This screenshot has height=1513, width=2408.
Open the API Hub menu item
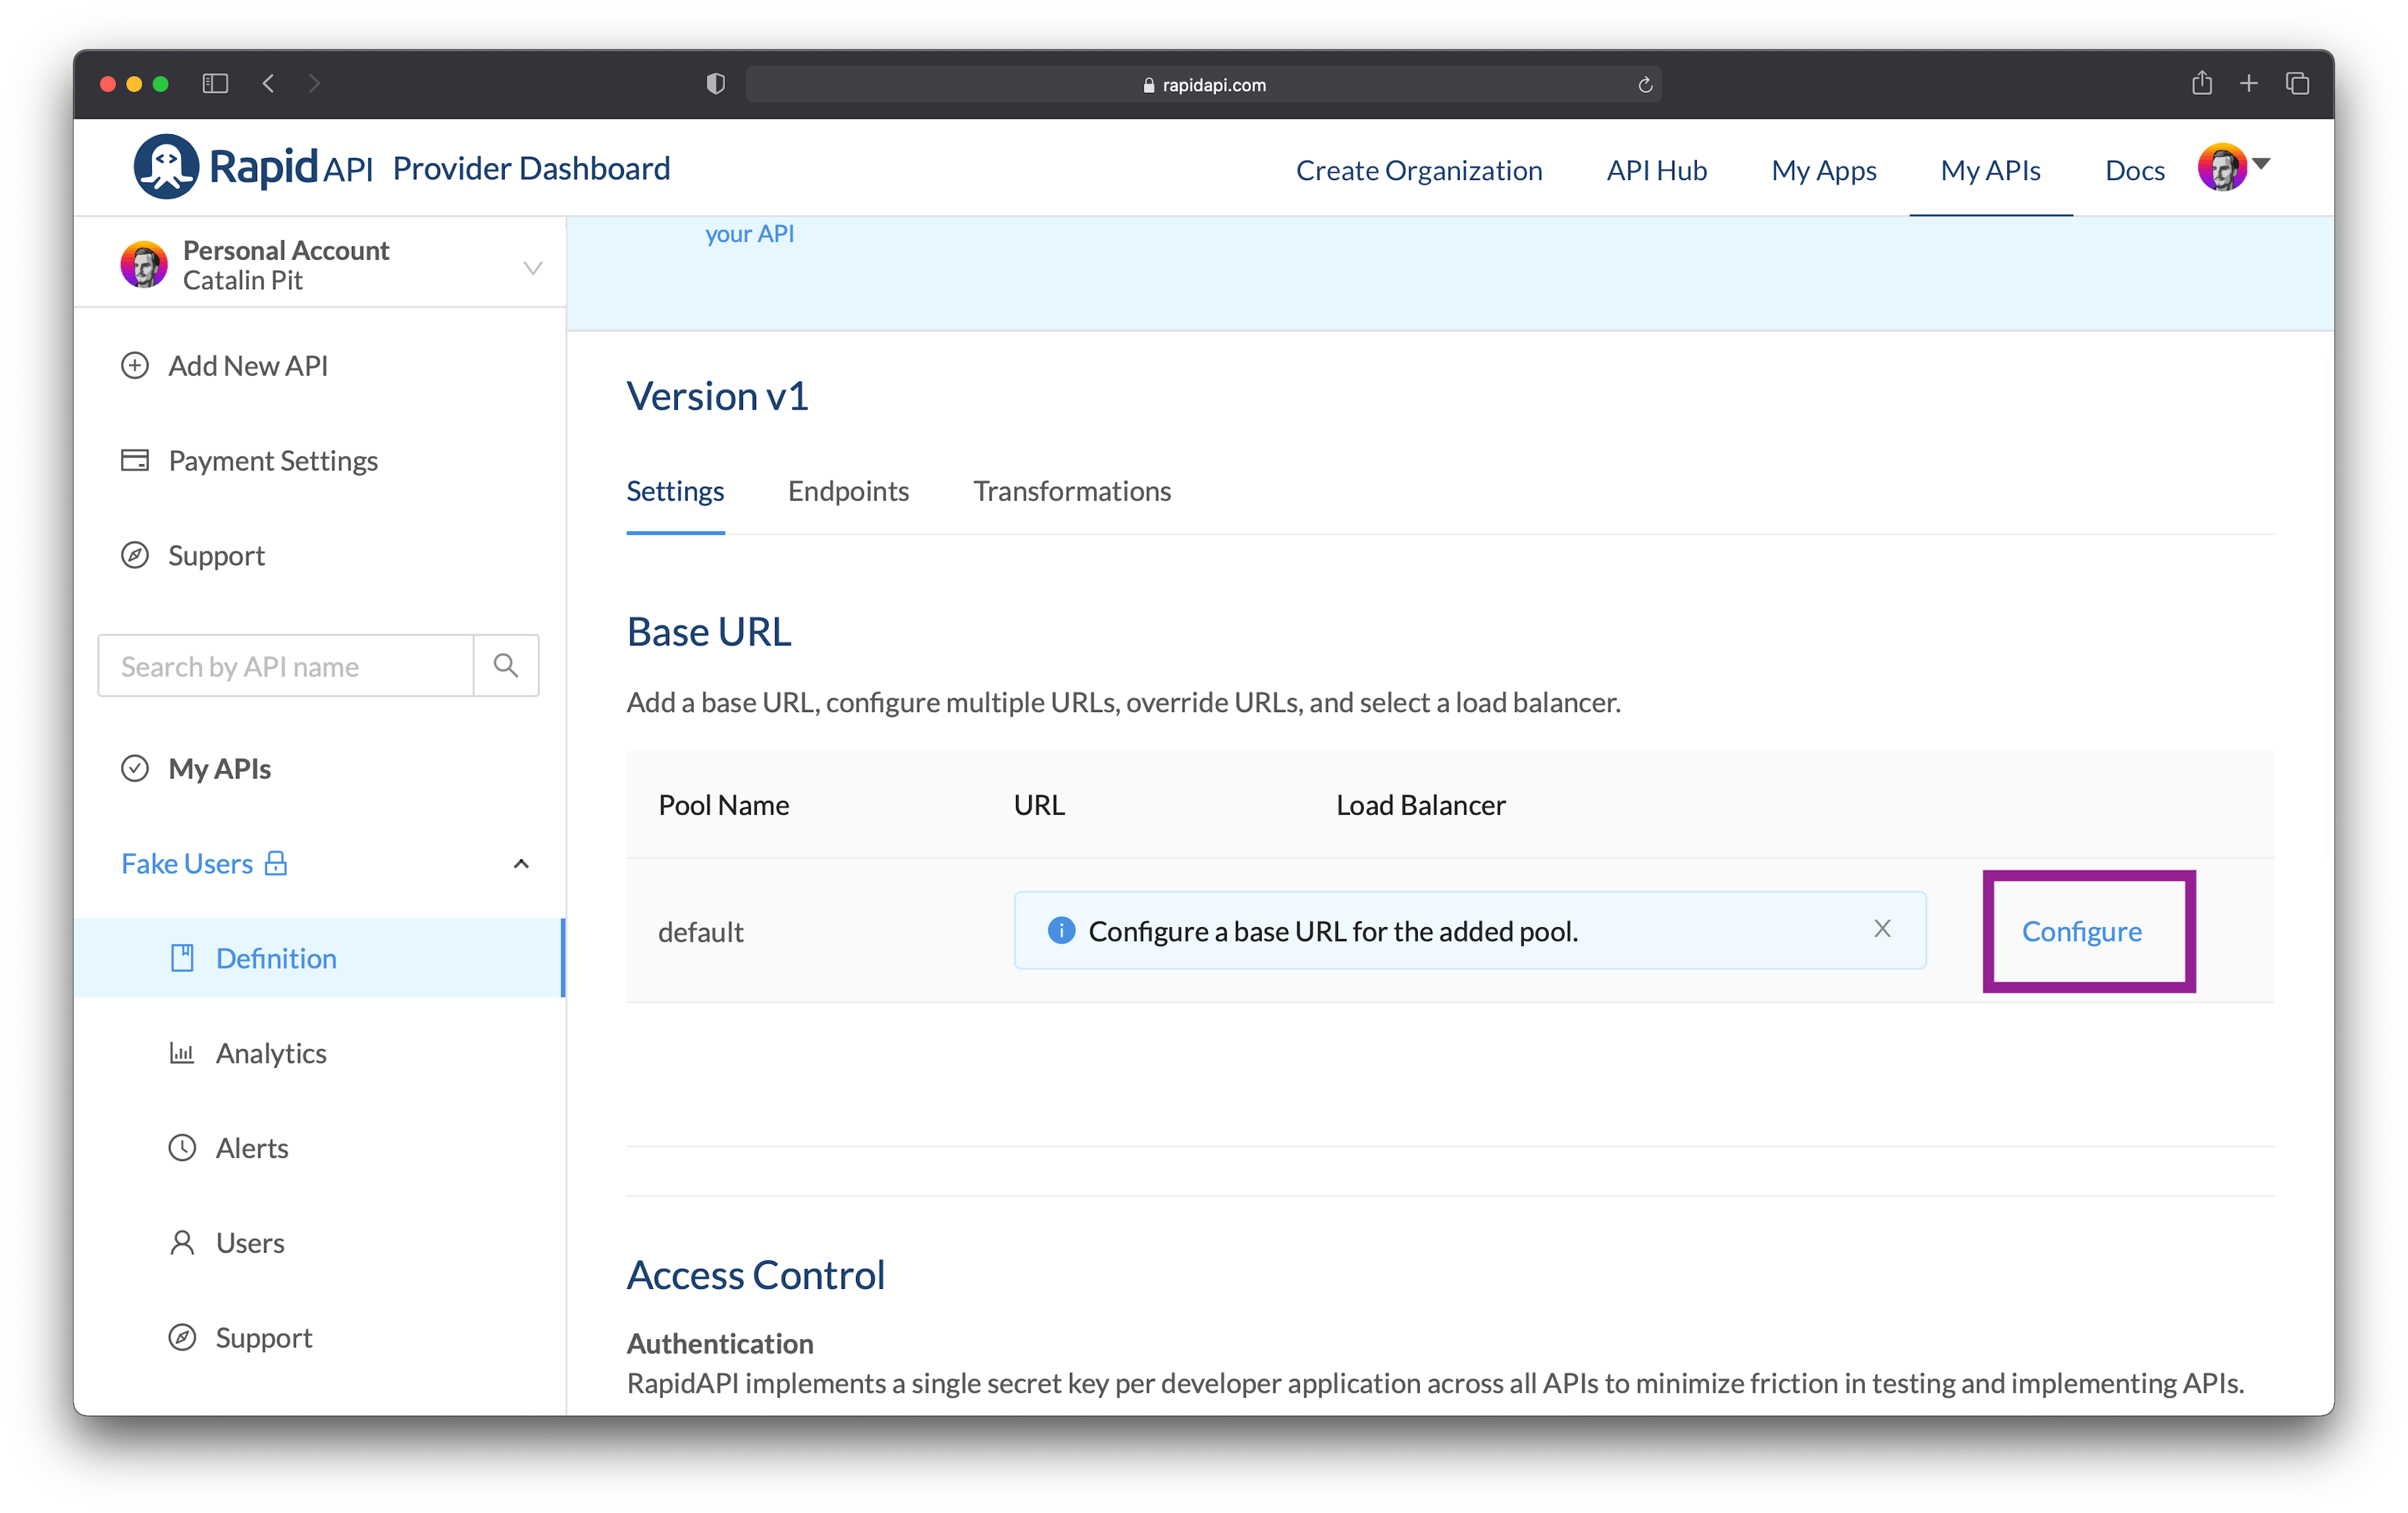[x=1657, y=169]
